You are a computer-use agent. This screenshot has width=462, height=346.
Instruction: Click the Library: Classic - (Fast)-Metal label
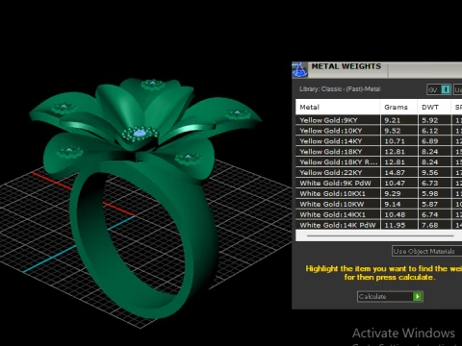(x=340, y=89)
